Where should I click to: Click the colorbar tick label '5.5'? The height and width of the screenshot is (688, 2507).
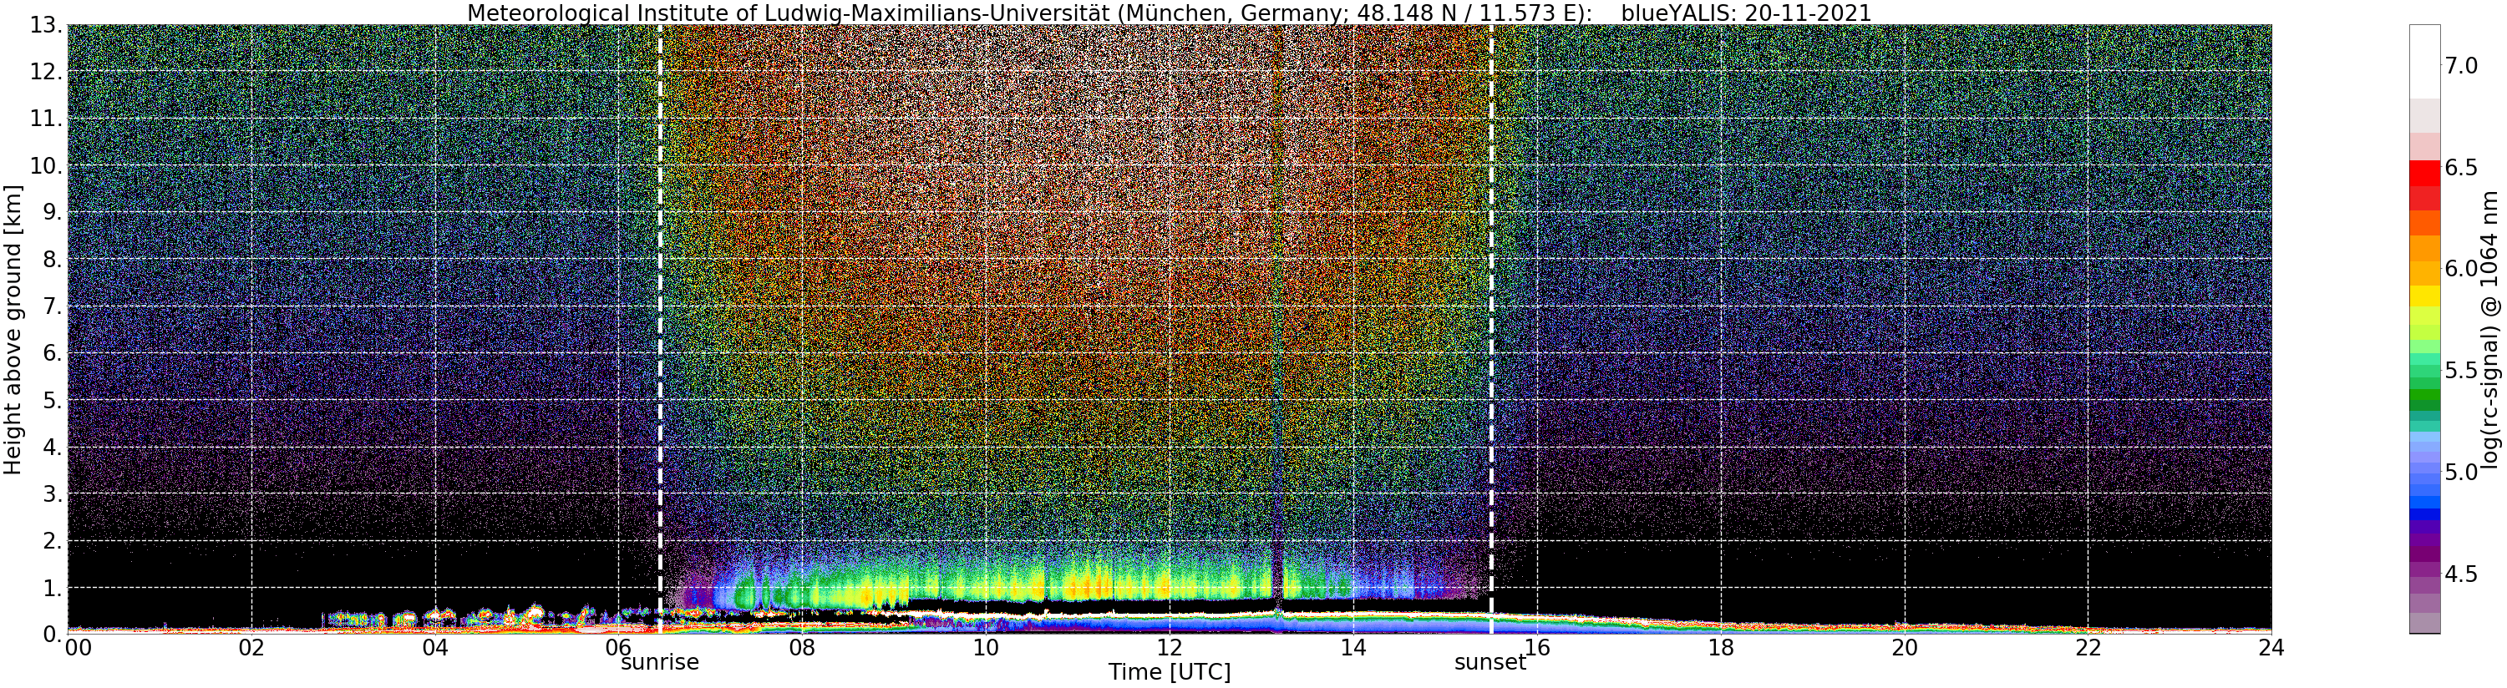2461,371
